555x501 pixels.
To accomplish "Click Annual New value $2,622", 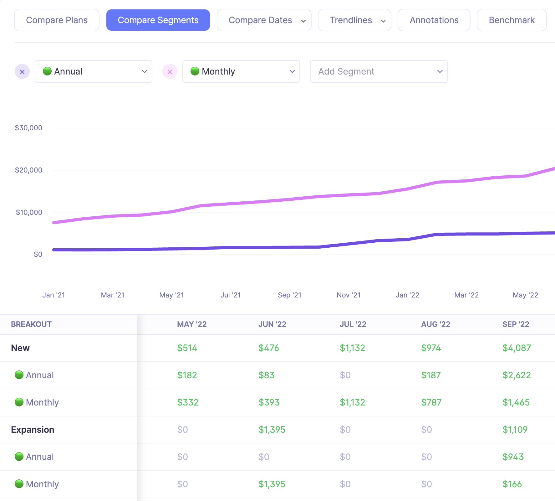I will 517,375.
